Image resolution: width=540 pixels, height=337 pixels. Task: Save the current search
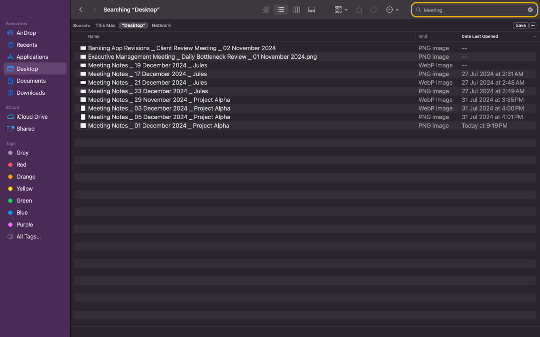(520, 25)
